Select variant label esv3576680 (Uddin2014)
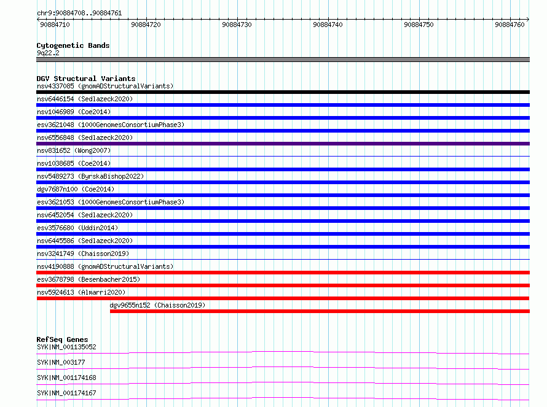 click(77, 228)
